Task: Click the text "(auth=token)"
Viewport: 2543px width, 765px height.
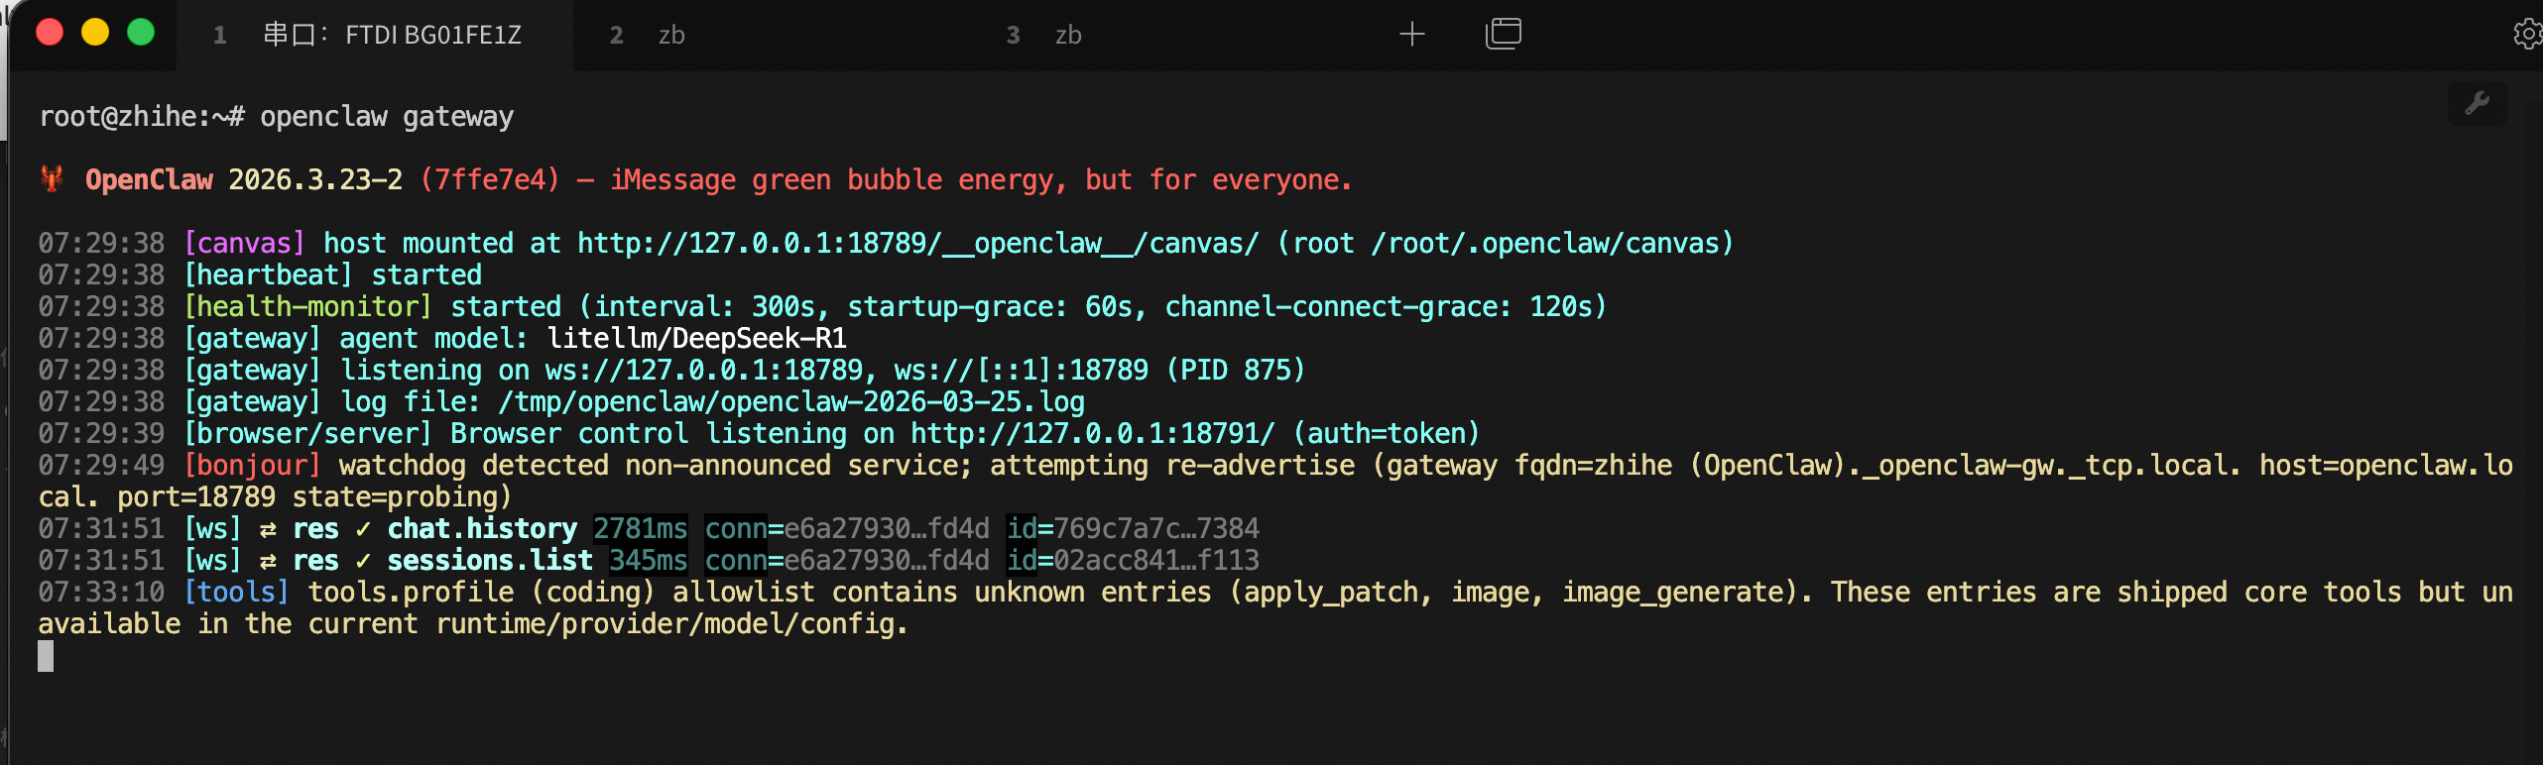Action: pyautogui.click(x=1387, y=434)
